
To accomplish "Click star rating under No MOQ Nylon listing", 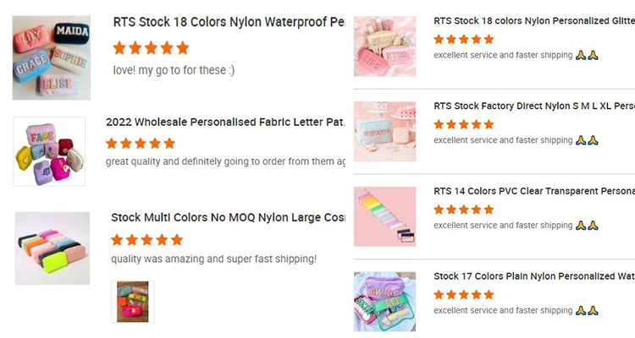I will pos(146,240).
